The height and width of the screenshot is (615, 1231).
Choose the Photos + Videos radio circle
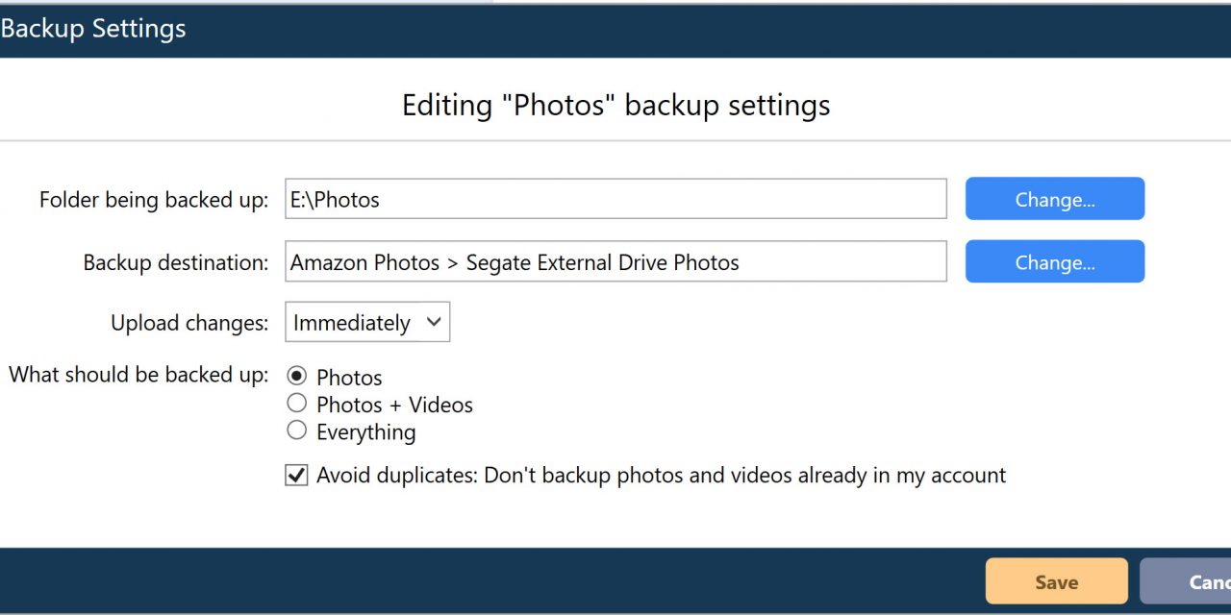pyautogui.click(x=297, y=405)
